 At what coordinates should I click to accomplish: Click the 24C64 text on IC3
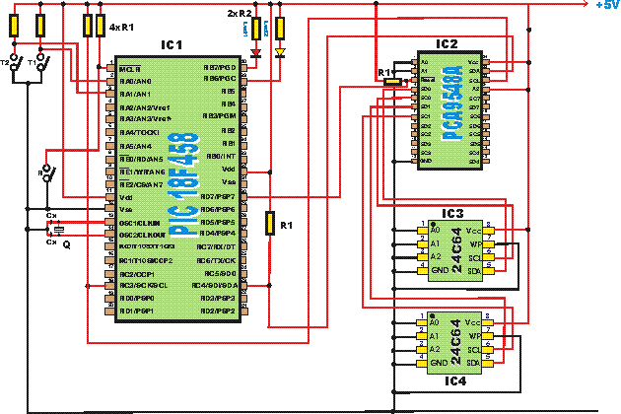coord(456,250)
